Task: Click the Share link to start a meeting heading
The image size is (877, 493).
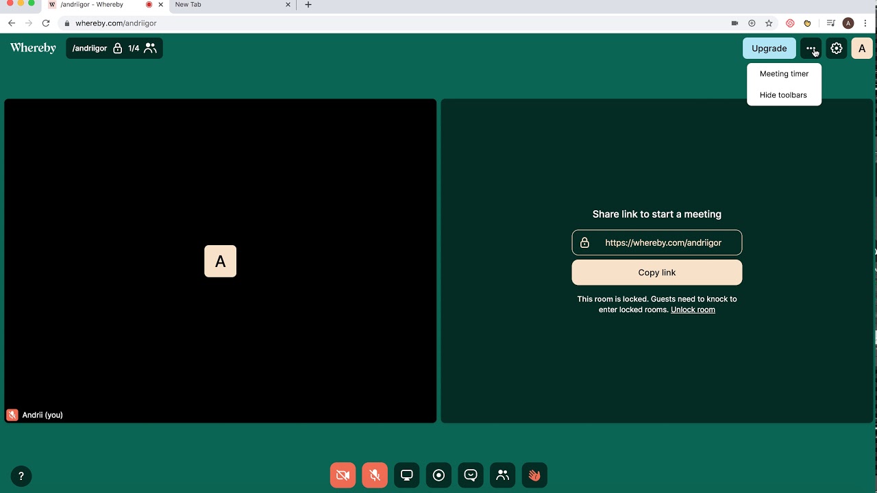Action: [657, 214]
